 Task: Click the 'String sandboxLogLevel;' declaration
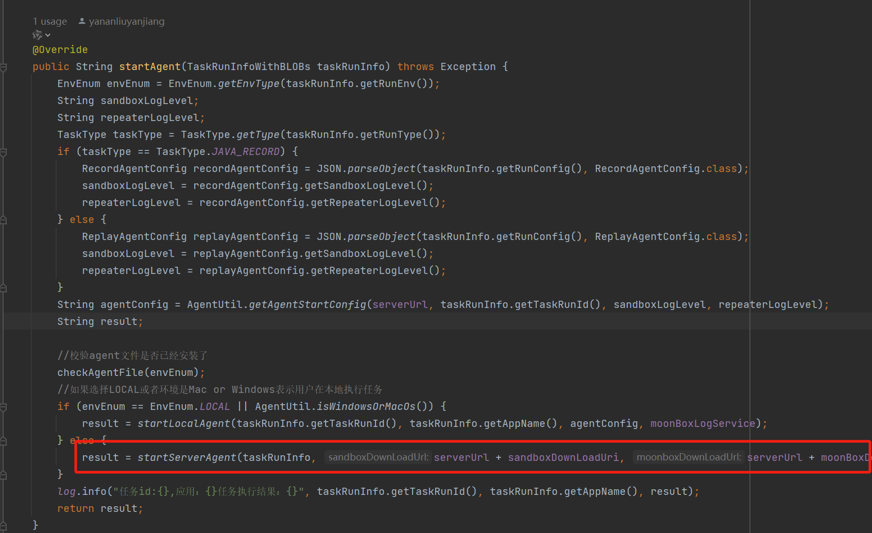128,101
